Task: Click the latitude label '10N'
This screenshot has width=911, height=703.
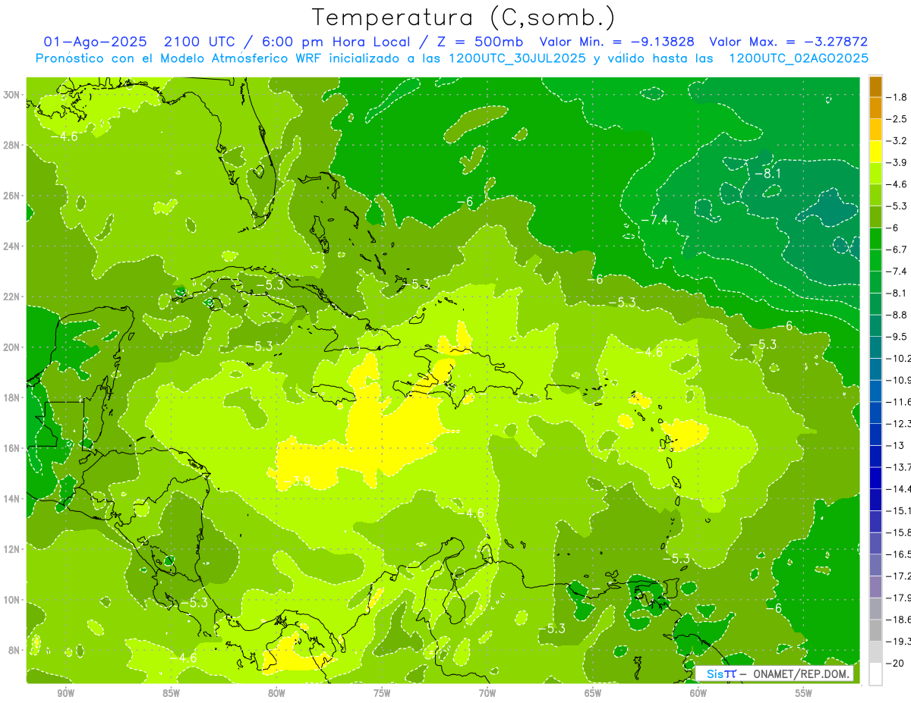Action: click(12, 600)
